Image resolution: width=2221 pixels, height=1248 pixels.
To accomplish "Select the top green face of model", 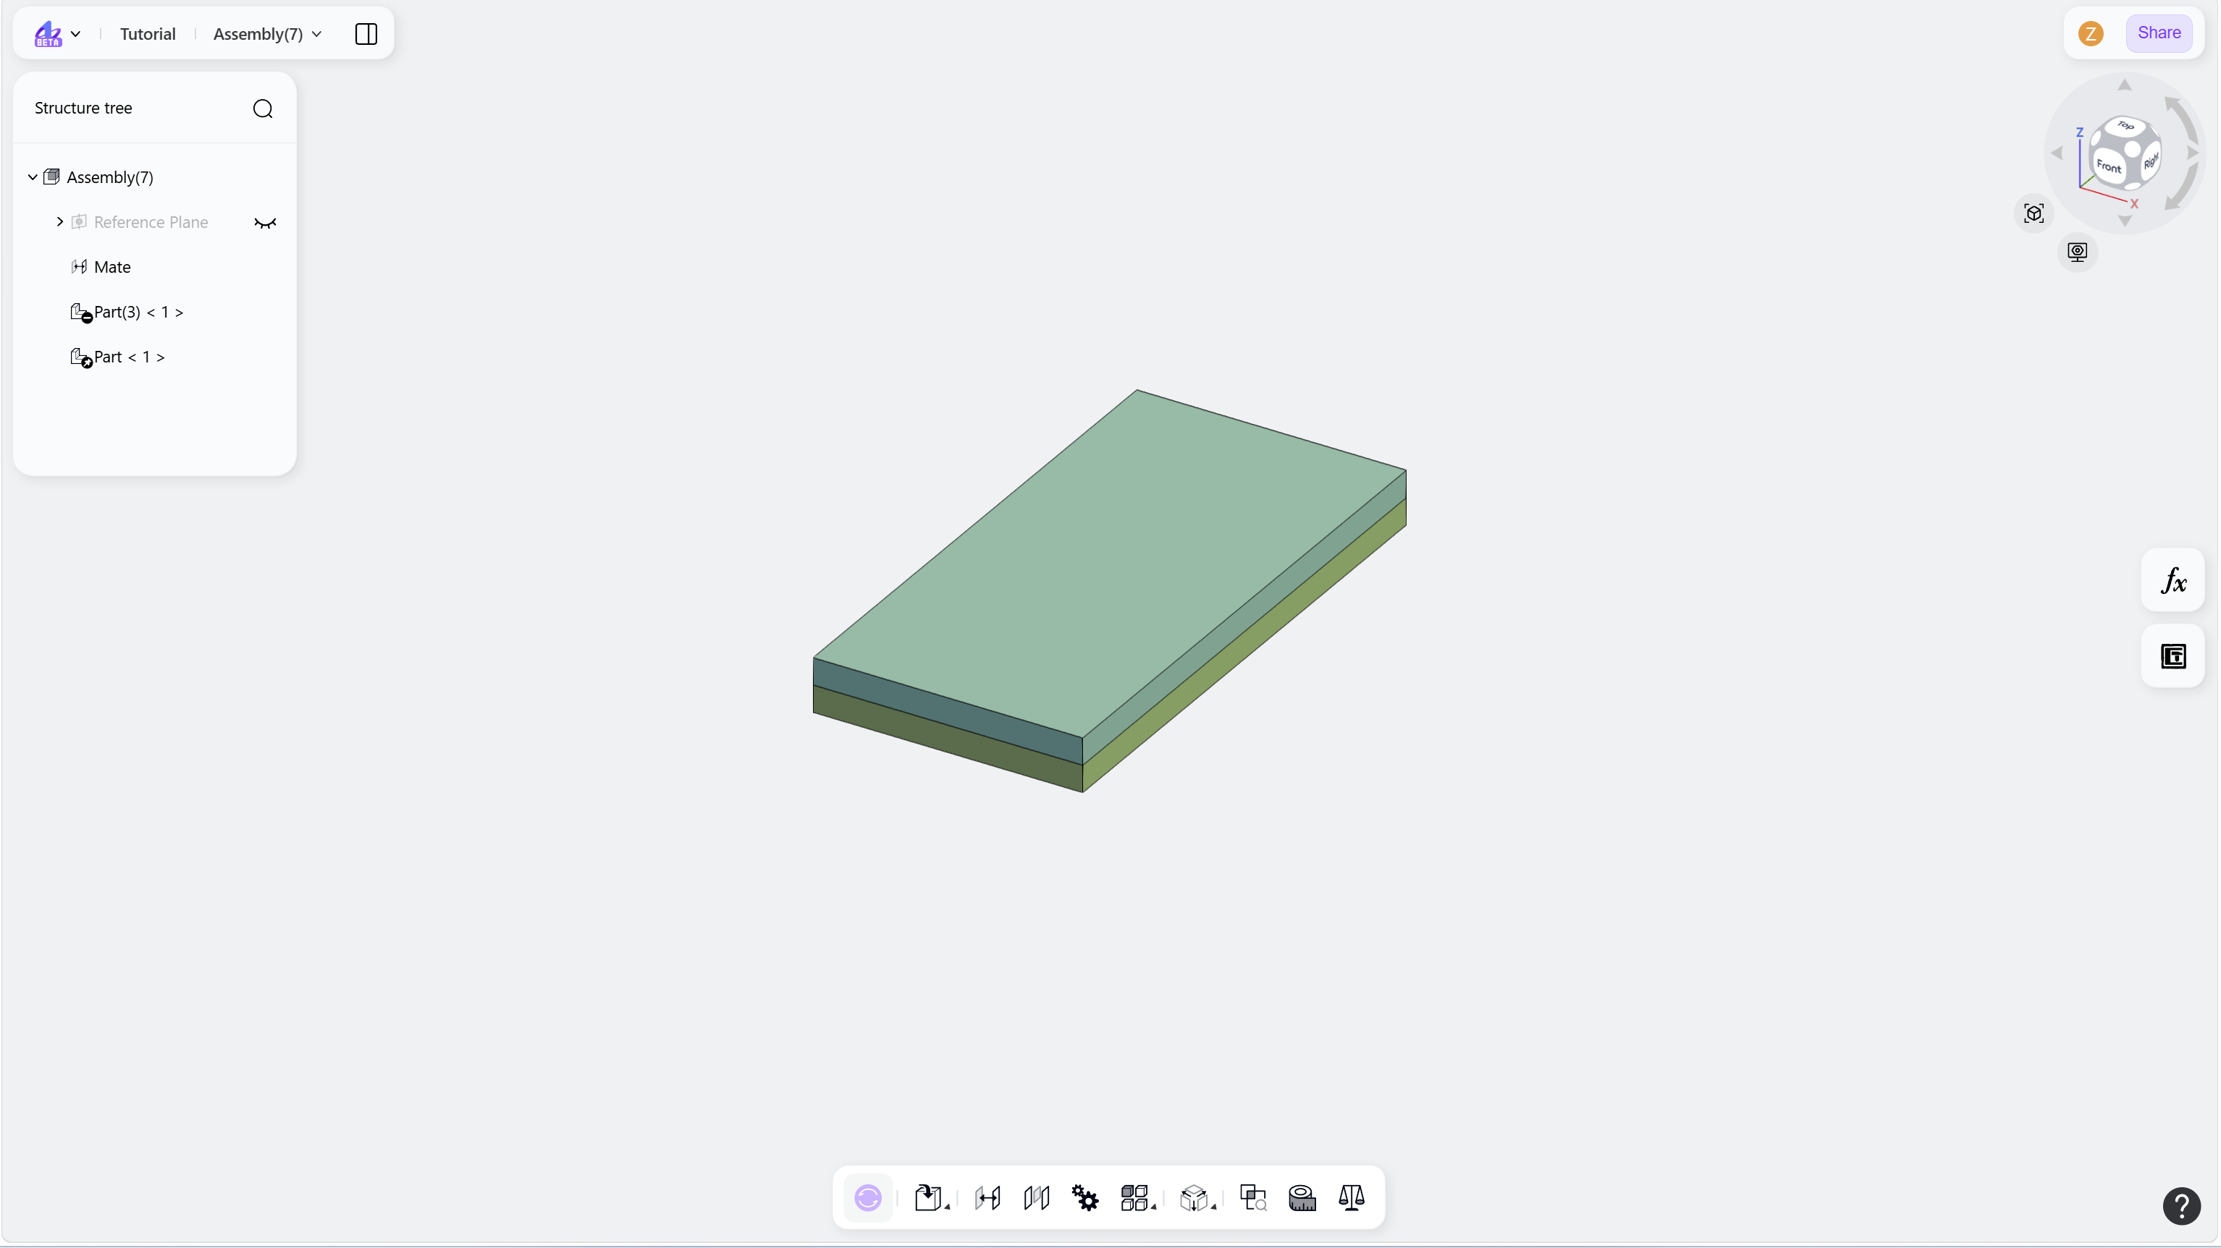I will (1110, 563).
